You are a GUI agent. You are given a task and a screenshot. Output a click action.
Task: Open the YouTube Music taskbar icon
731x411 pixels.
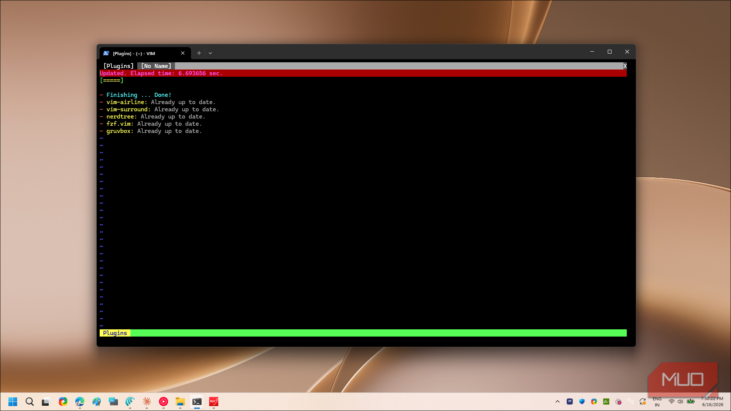(163, 402)
